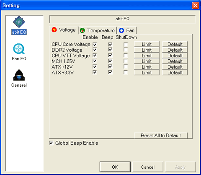
Task: Toggle Enable for MCH 1.25V
Action: [x=95, y=61]
